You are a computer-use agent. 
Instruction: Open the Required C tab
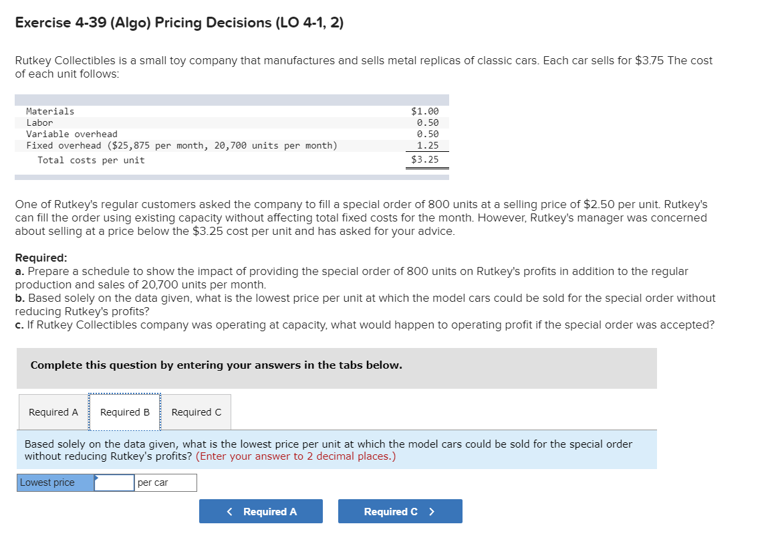(x=196, y=412)
